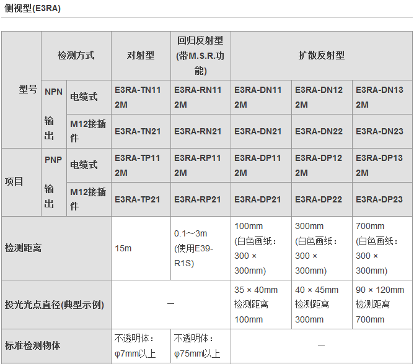Select the φ75mm以上 opaque object cell
The image size is (414, 364).
click(x=200, y=346)
